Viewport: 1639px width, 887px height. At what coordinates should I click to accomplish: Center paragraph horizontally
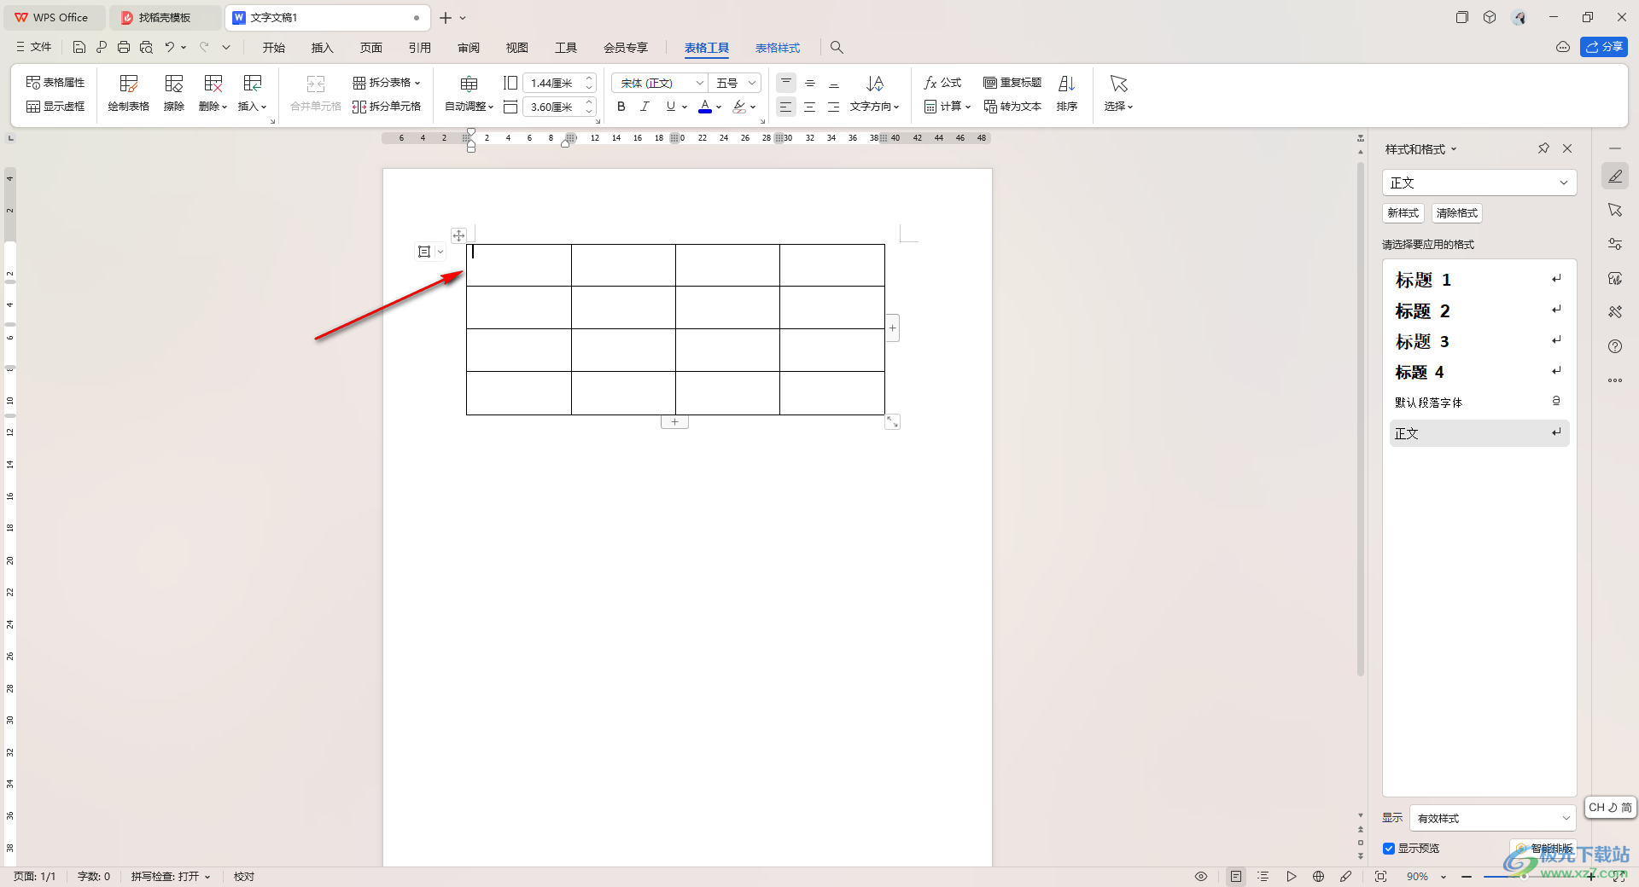click(810, 107)
